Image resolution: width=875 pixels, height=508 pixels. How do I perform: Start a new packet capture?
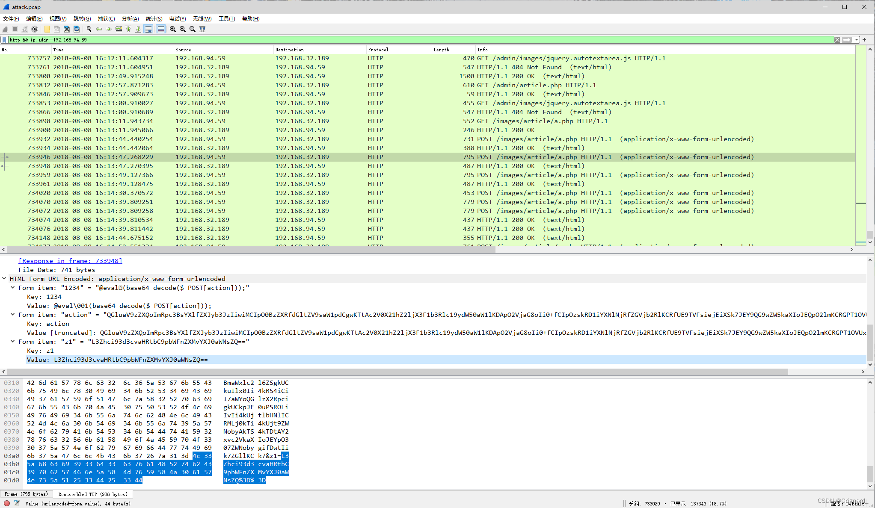click(x=5, y=29)
